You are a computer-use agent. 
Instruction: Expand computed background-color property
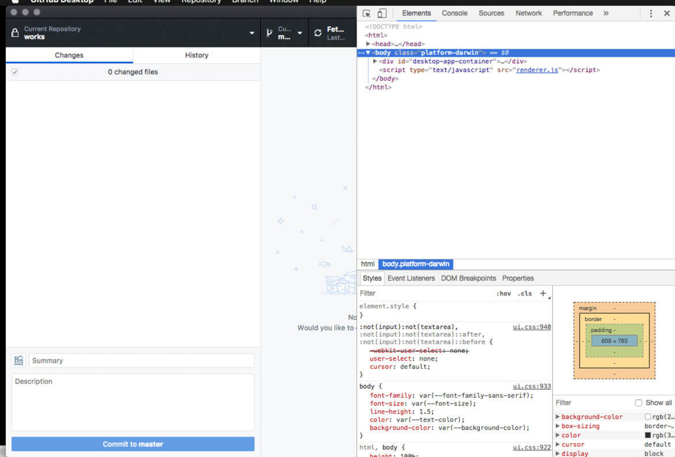pyautogui.click(x=558, y=417)
